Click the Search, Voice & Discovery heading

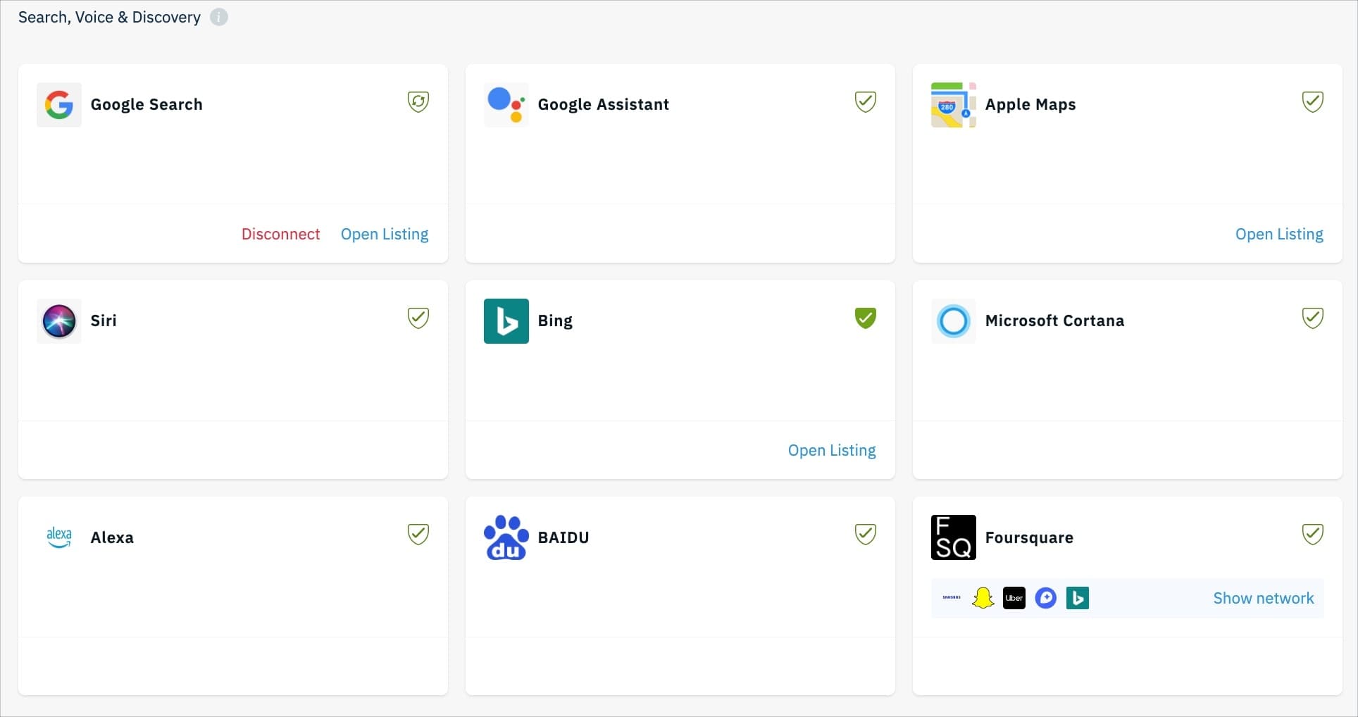click(109, 17)
